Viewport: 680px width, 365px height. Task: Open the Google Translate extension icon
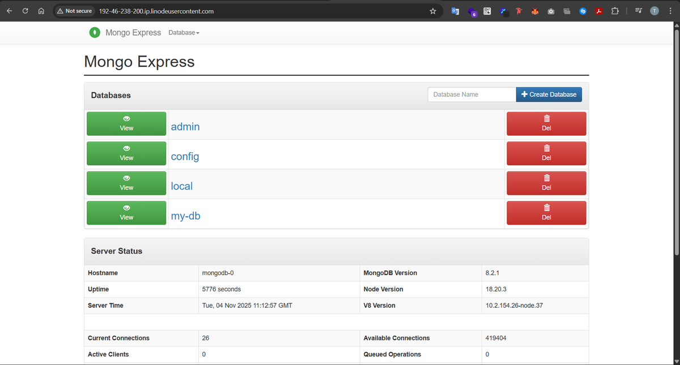(x=455, y=11)
